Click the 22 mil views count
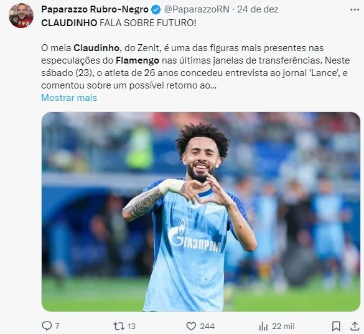Screen dimensions: 364x334 point(283,327)
